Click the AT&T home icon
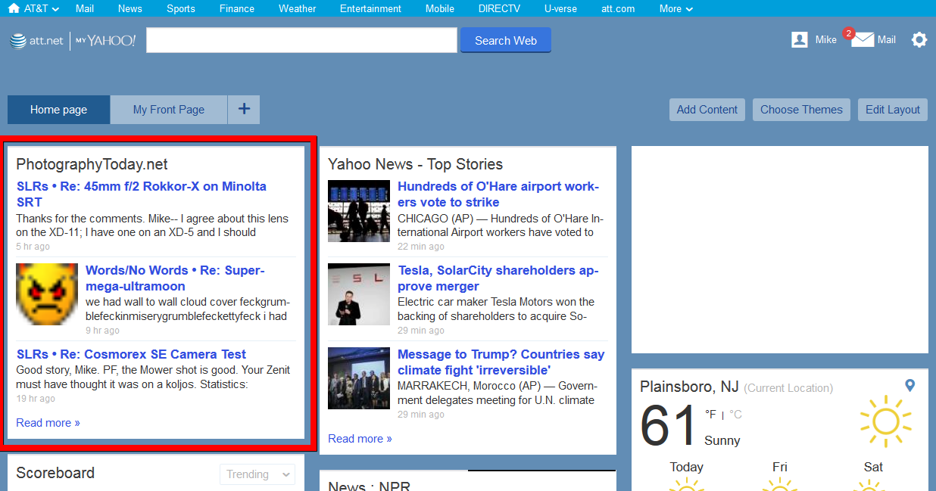 [x=14, y=8]
